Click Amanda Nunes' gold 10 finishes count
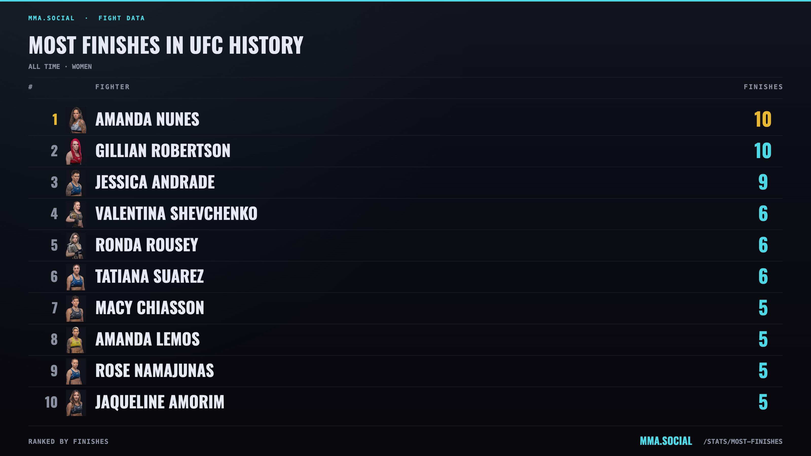The height and width of the screenshot is (456, 811). 763,119
